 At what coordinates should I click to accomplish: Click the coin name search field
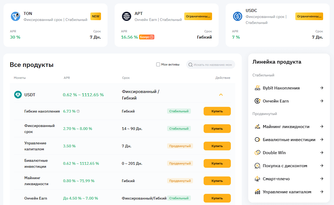click(213, 65)
